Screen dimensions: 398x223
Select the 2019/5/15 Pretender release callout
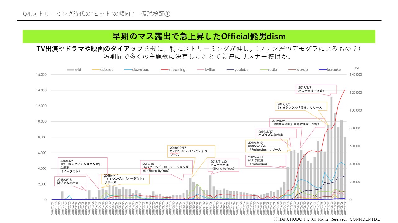click(267, 146)
